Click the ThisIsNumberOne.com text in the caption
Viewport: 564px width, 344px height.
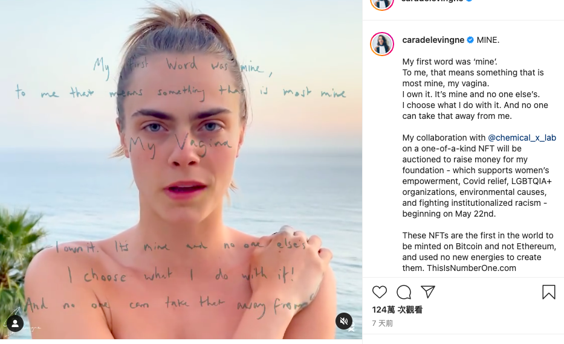472,268
